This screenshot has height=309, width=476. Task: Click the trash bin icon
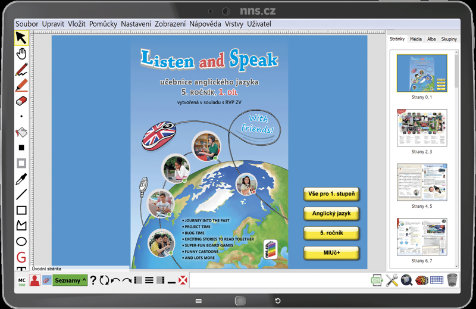point(452,280)
